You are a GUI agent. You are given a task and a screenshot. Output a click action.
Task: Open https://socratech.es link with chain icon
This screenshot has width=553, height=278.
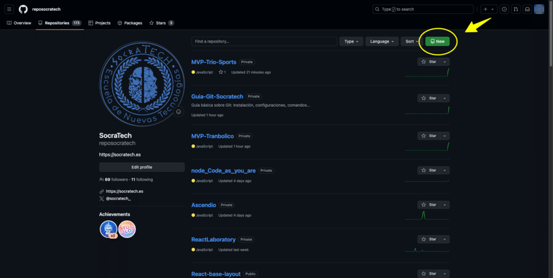[x=125, y=191]
